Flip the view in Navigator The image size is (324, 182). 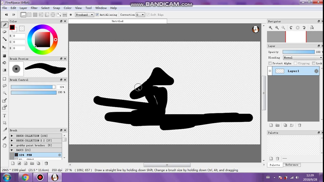[312, 28]
